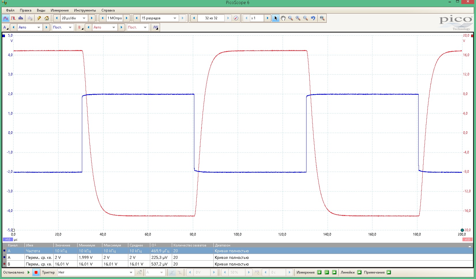Switch to Spectrum mode icon
Image resolution: width=476 pixels, height=279 pixels.
tap(21, 18)
